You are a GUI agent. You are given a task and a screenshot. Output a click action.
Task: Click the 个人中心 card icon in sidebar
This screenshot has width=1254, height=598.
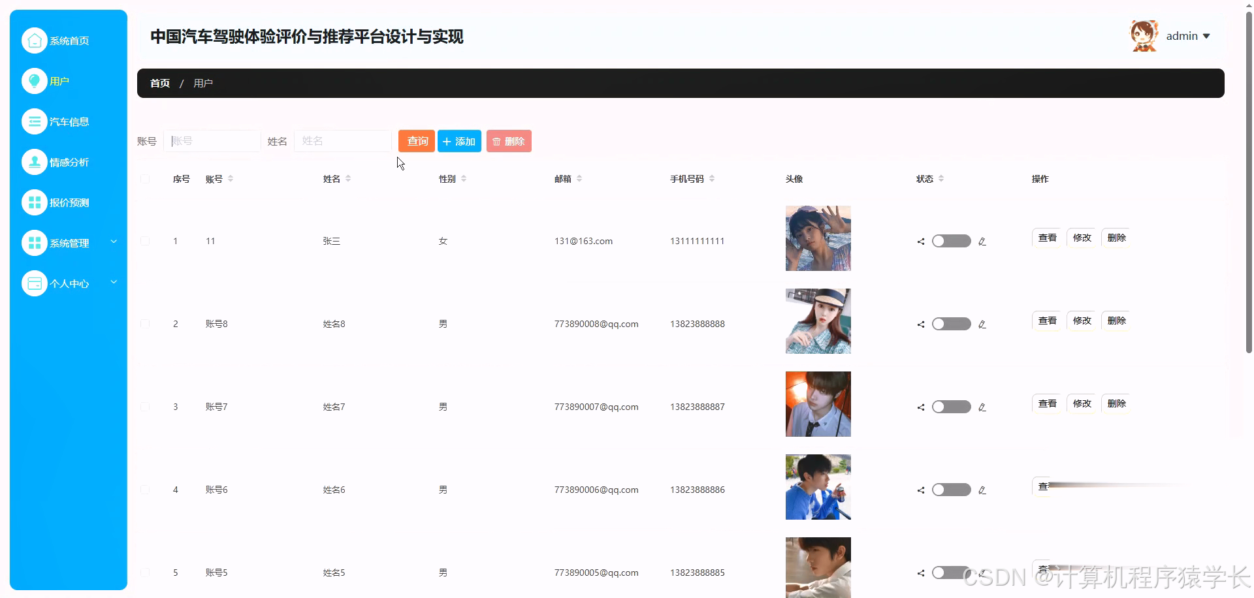[x=35, y=283]
